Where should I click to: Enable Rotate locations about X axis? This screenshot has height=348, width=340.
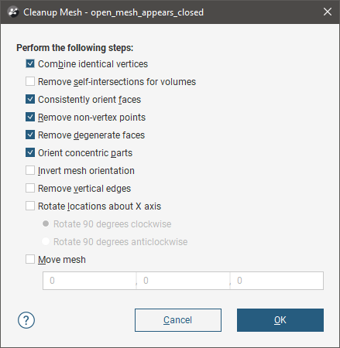coord(30,206)
